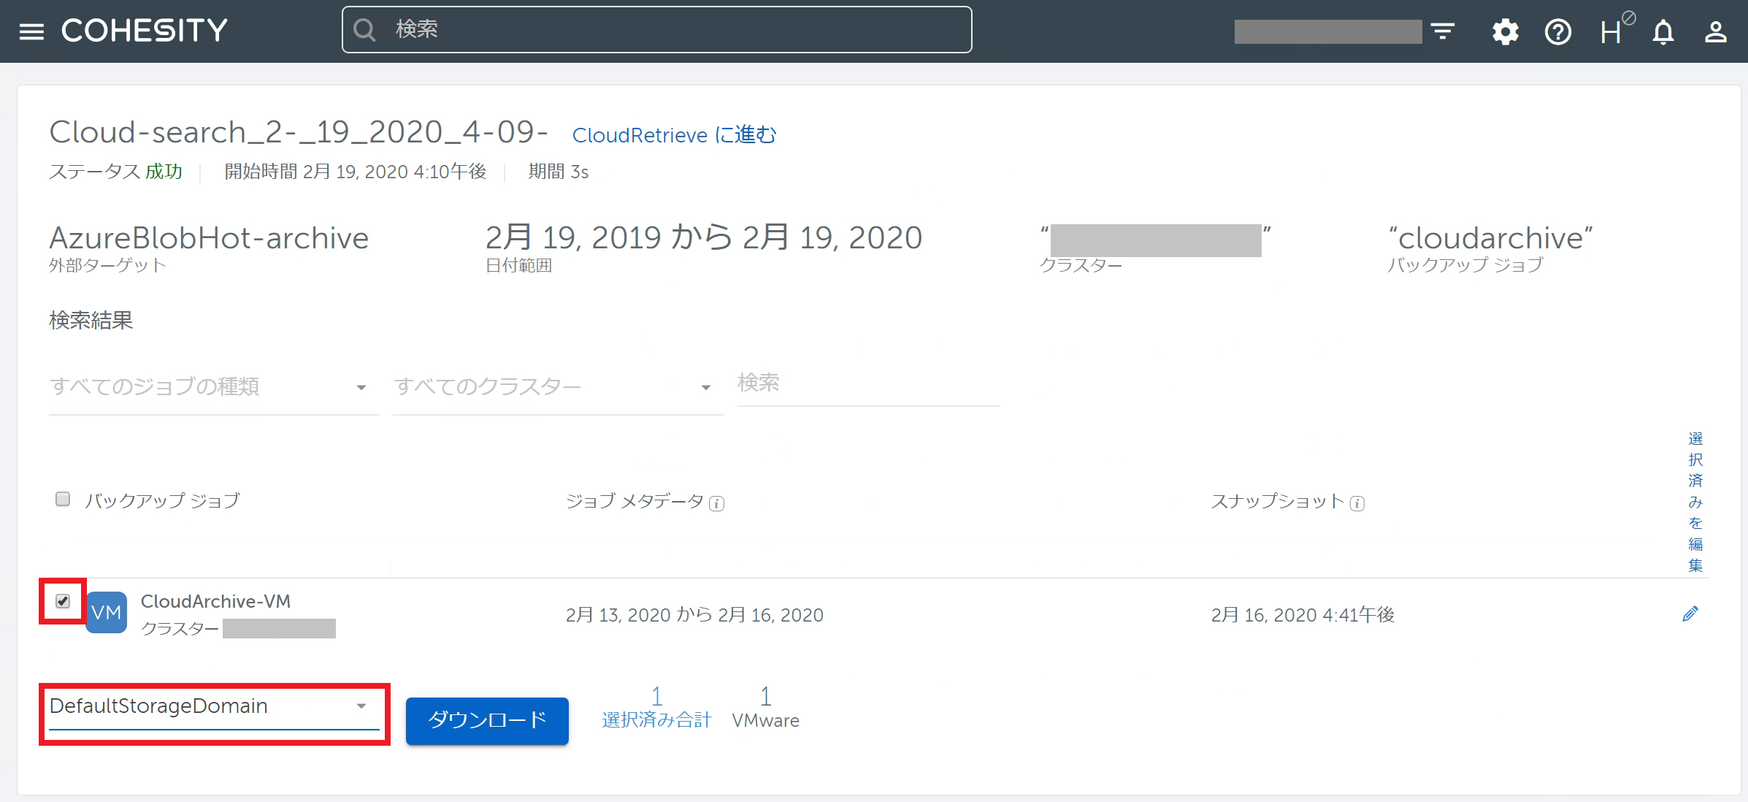Focus the top global 検索 field
This screenshot has height=802, width=1748.
click(x=657, y=30)
